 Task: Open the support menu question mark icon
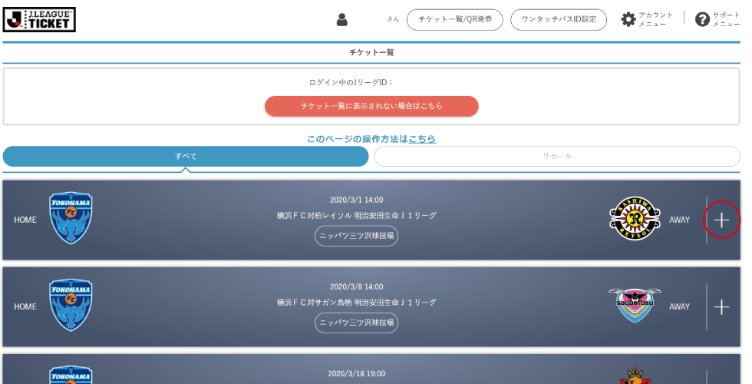702,20
